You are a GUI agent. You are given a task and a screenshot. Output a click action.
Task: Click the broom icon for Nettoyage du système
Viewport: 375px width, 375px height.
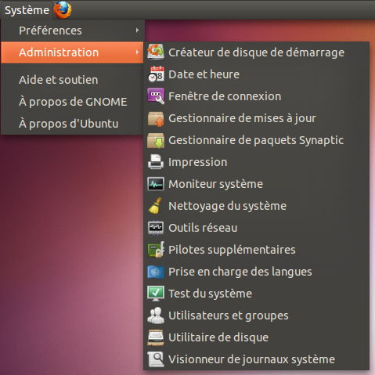156,206
